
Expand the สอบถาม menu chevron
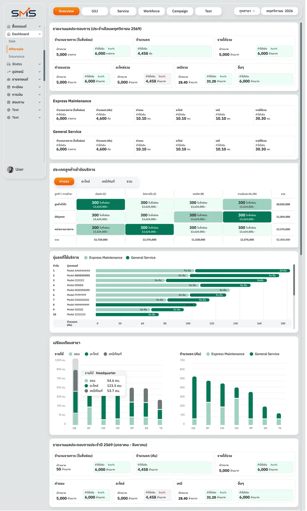pyautogui.click(x=40, y=102)
